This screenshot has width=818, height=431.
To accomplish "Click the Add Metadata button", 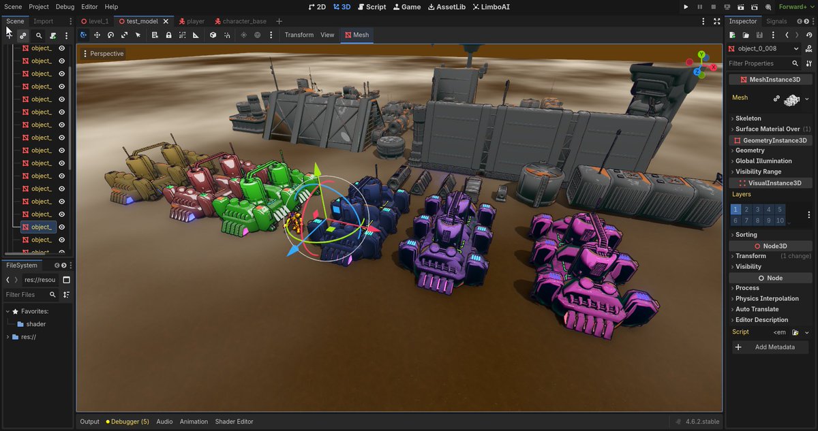I will (x=770, y=347).
